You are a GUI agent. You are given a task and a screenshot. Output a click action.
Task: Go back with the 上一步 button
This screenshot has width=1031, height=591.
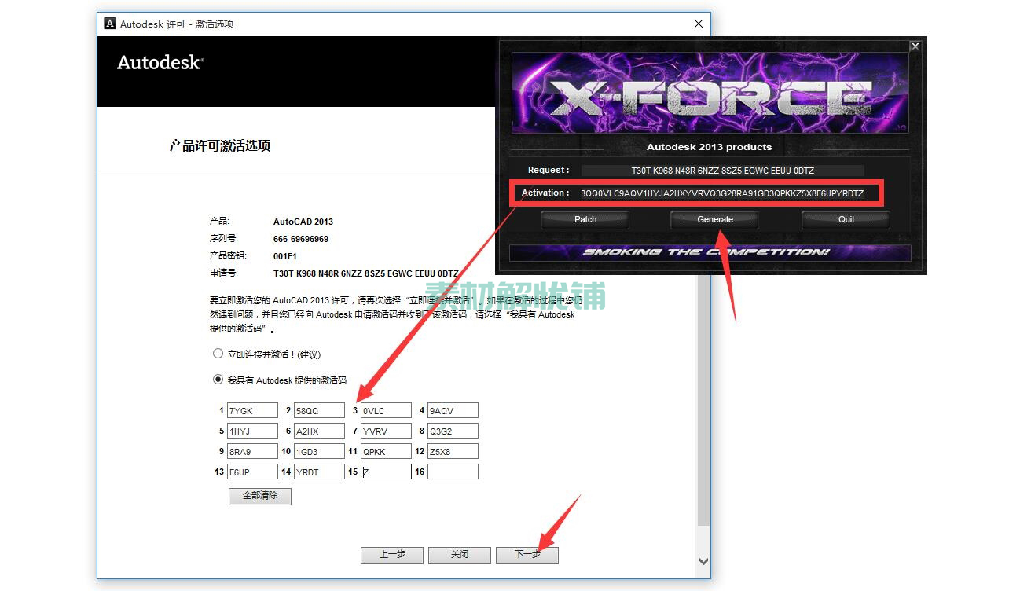click(392, 555)
